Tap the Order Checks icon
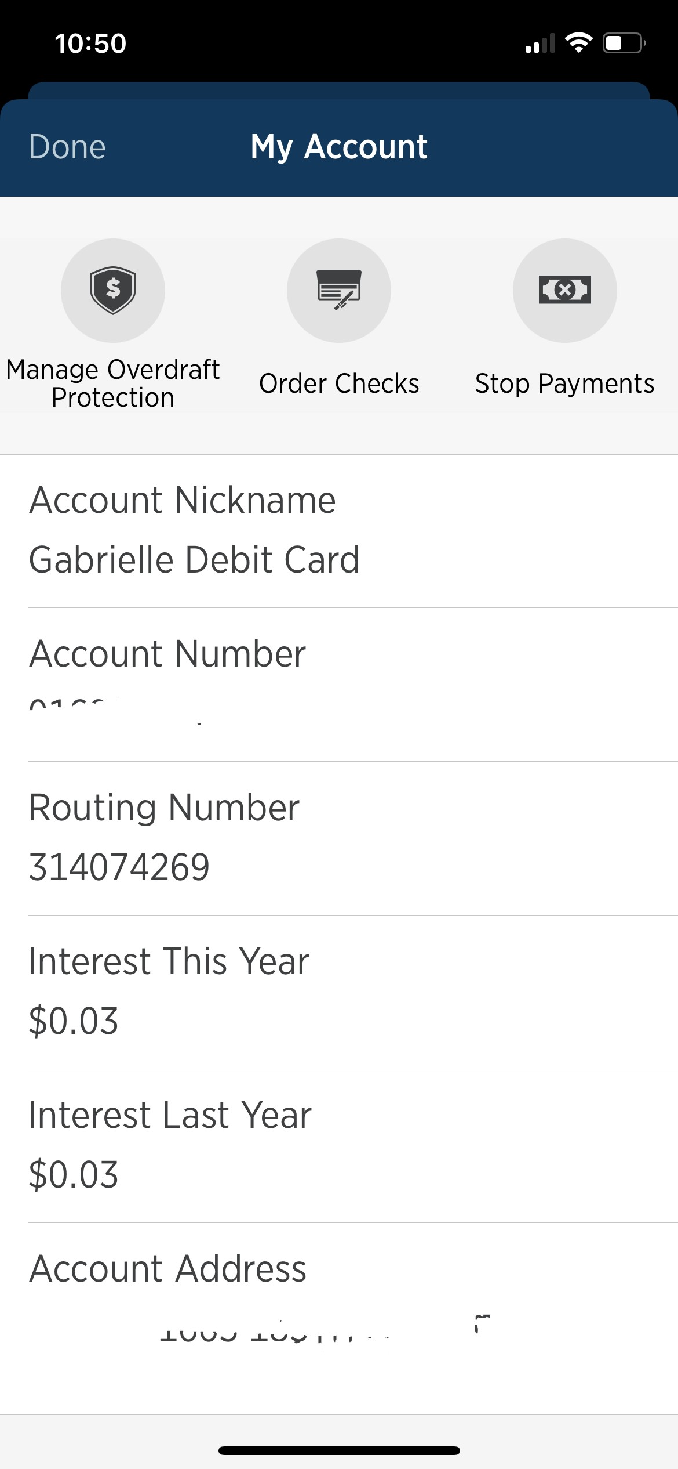This screenshot has height=1469, width=678. 339,290
